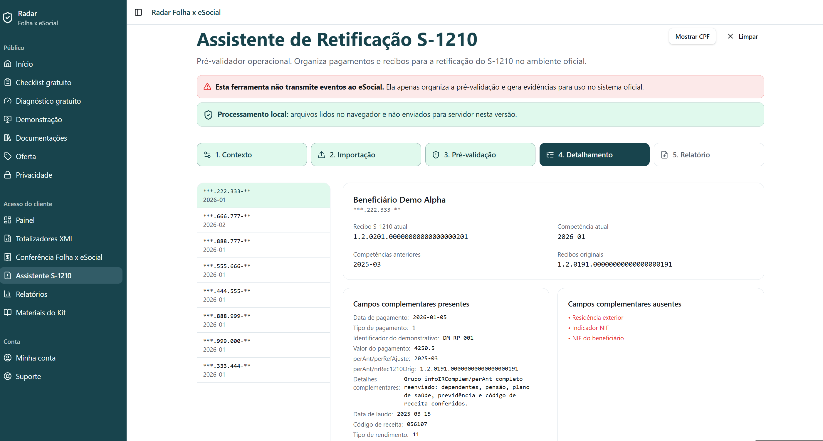Select beneficiary ***.222.333-** 2026-01
This screenshot has height=441, width=823.
263,196
